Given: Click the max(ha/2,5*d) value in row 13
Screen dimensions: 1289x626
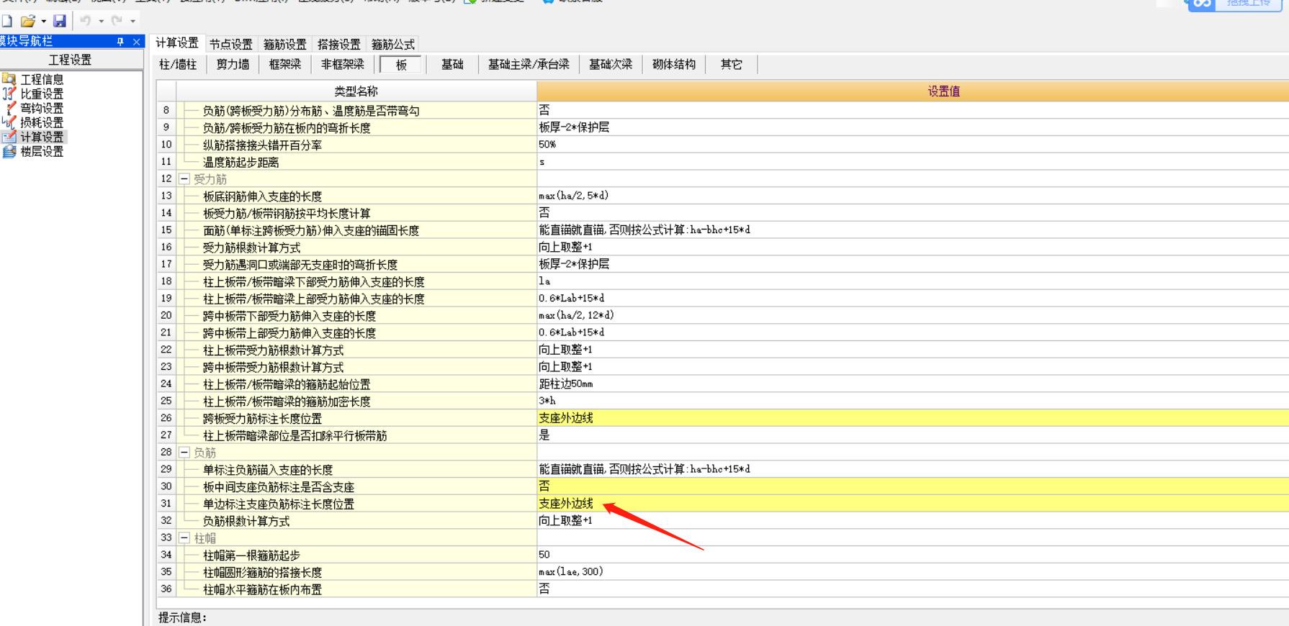Looking at the screenshot, I should 913,196.
